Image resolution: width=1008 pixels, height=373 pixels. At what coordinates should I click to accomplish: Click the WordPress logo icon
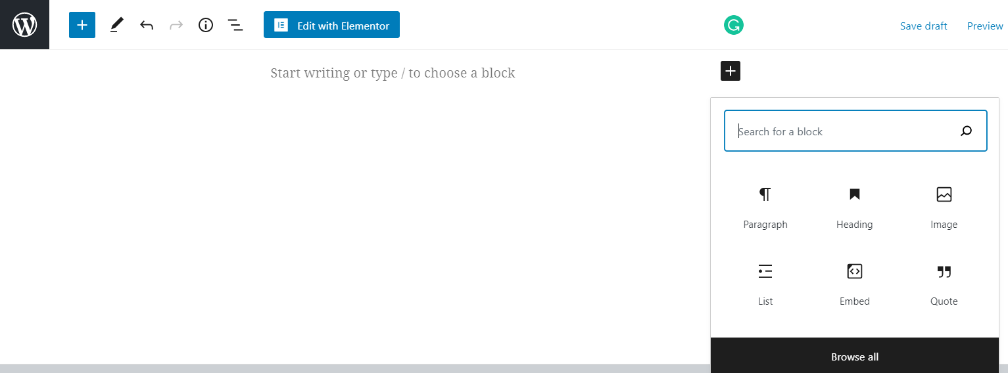tap(24, 25)
